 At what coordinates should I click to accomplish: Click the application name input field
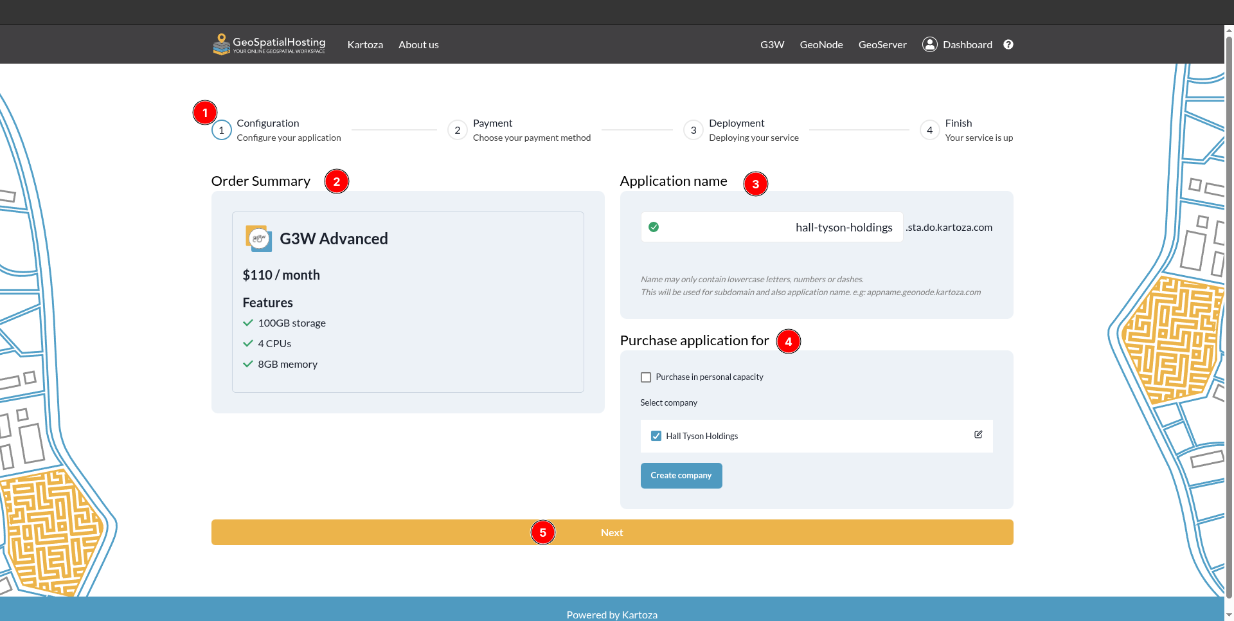(772, 227)
